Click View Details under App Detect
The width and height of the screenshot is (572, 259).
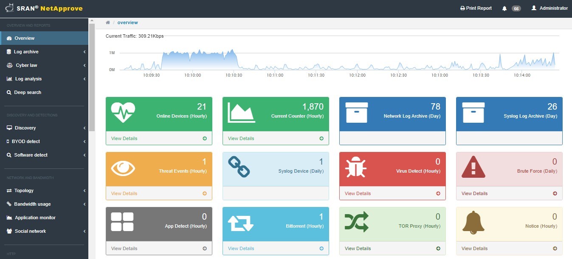click(x=124, y=248)
